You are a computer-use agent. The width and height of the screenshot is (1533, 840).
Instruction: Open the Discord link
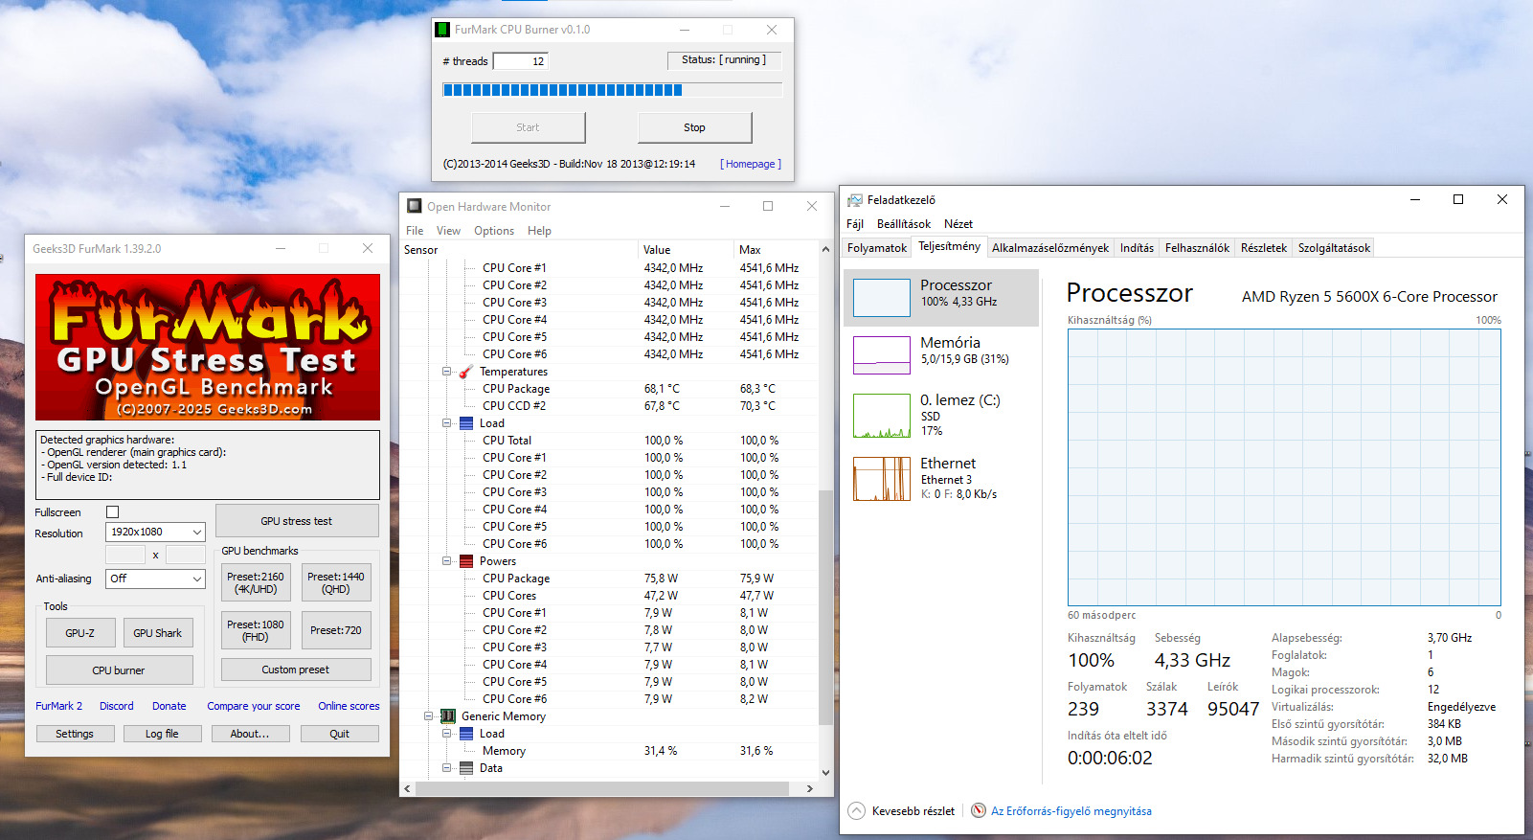117,706
